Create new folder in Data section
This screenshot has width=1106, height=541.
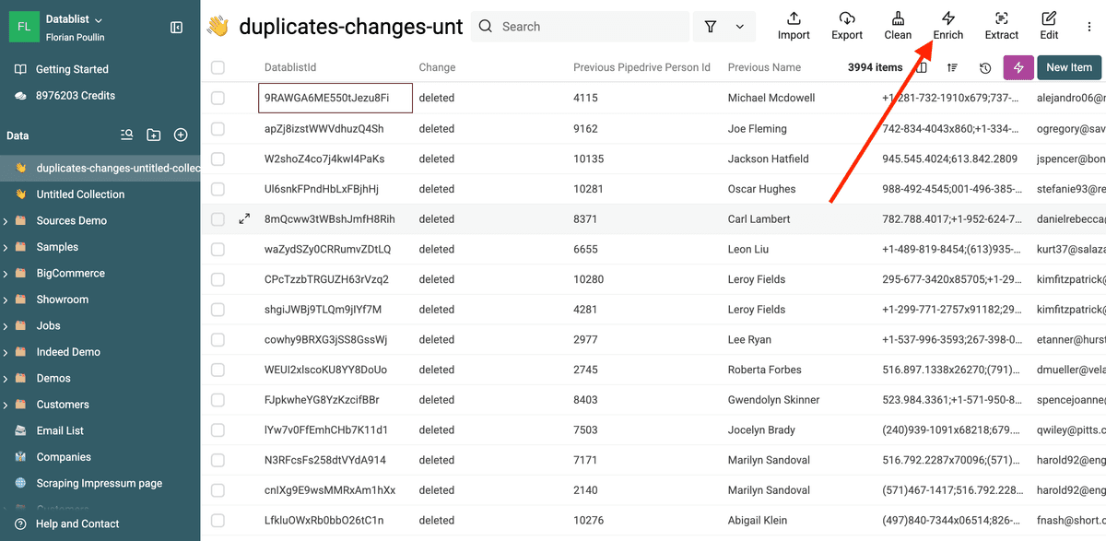coord(154,135)
